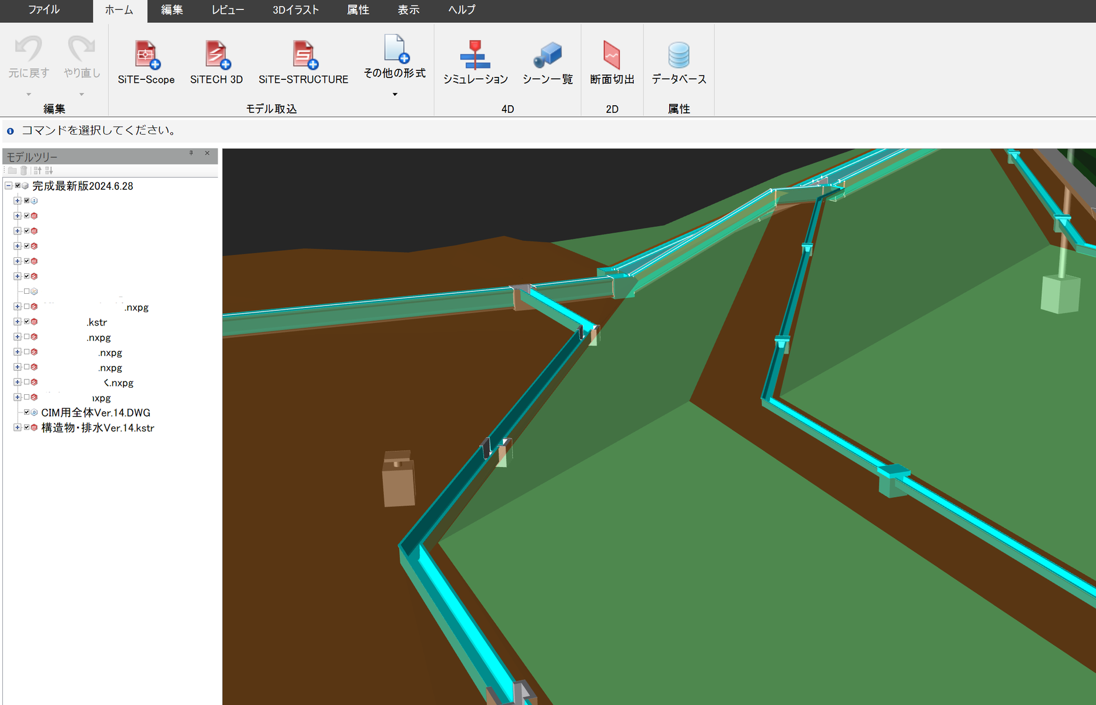Open the データベース attribute tool
Image resolution: width=1096 pixels, height=705 pixels.
[x=679, y=63]
